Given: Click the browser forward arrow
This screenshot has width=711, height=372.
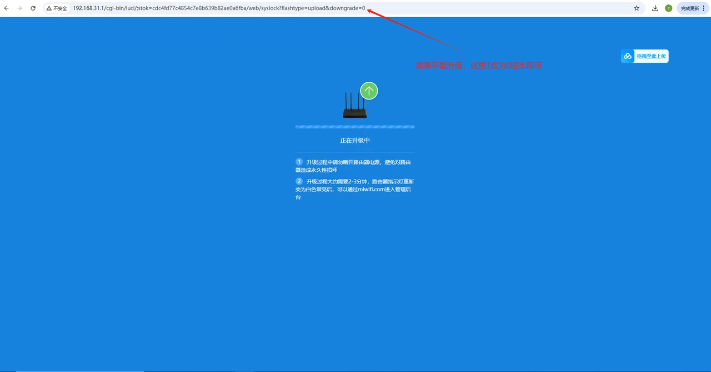Looking at the screenshot, I should click(x=19, y=8).
